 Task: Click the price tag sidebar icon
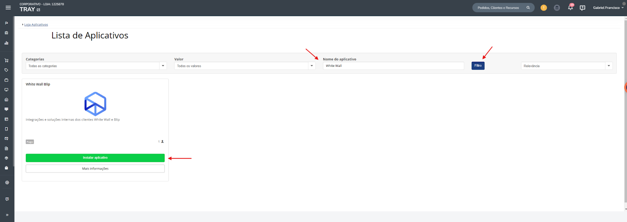tap(6, 70)
